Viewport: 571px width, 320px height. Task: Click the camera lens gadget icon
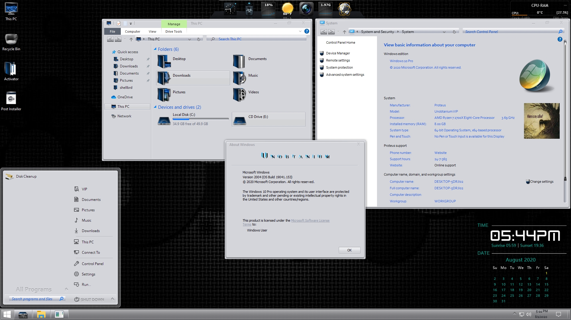pyautogui.click(x=306, y=9)
